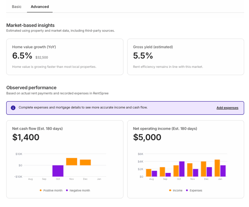This screenshot has width=249, height=207.
Task: Click the 6.5% home value growth figure
Action: [22, 56]
